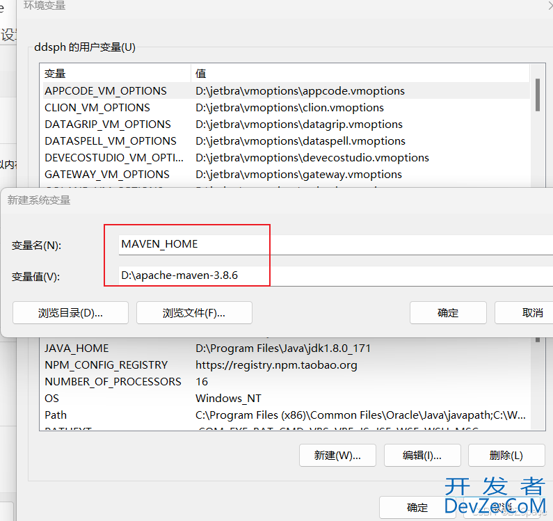Cancel new system variable dialog with 取消

(x=525, y=313)
